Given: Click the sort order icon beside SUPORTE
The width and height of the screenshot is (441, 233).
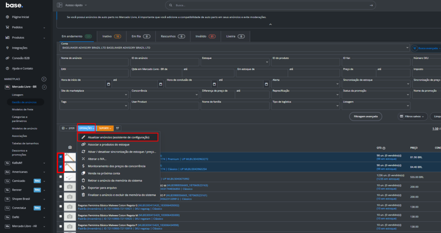Looking at the screenshot, I should (x=118, y=128).
